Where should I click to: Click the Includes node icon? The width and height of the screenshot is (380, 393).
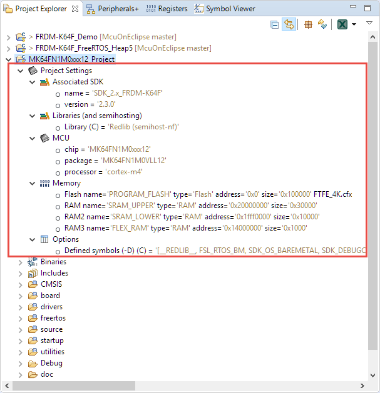33,273
